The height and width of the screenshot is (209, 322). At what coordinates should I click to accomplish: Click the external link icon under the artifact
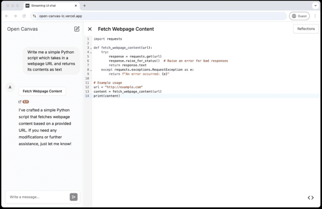coord(20,102)
